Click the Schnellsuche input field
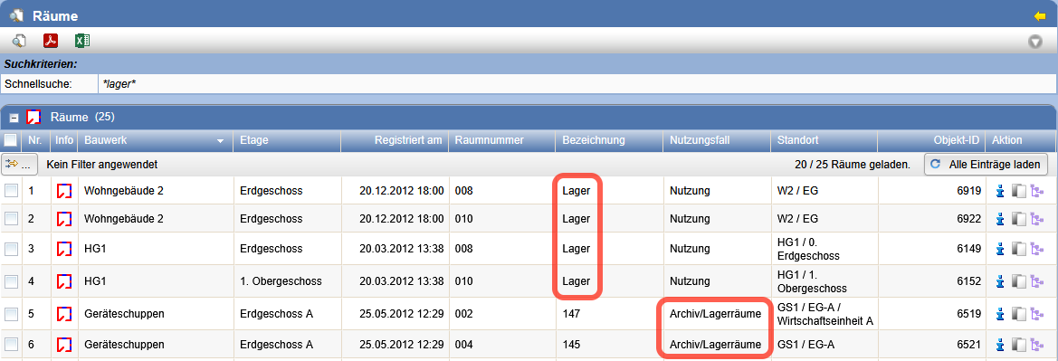This screenshot has width=1058, height=361. (577, 84)
